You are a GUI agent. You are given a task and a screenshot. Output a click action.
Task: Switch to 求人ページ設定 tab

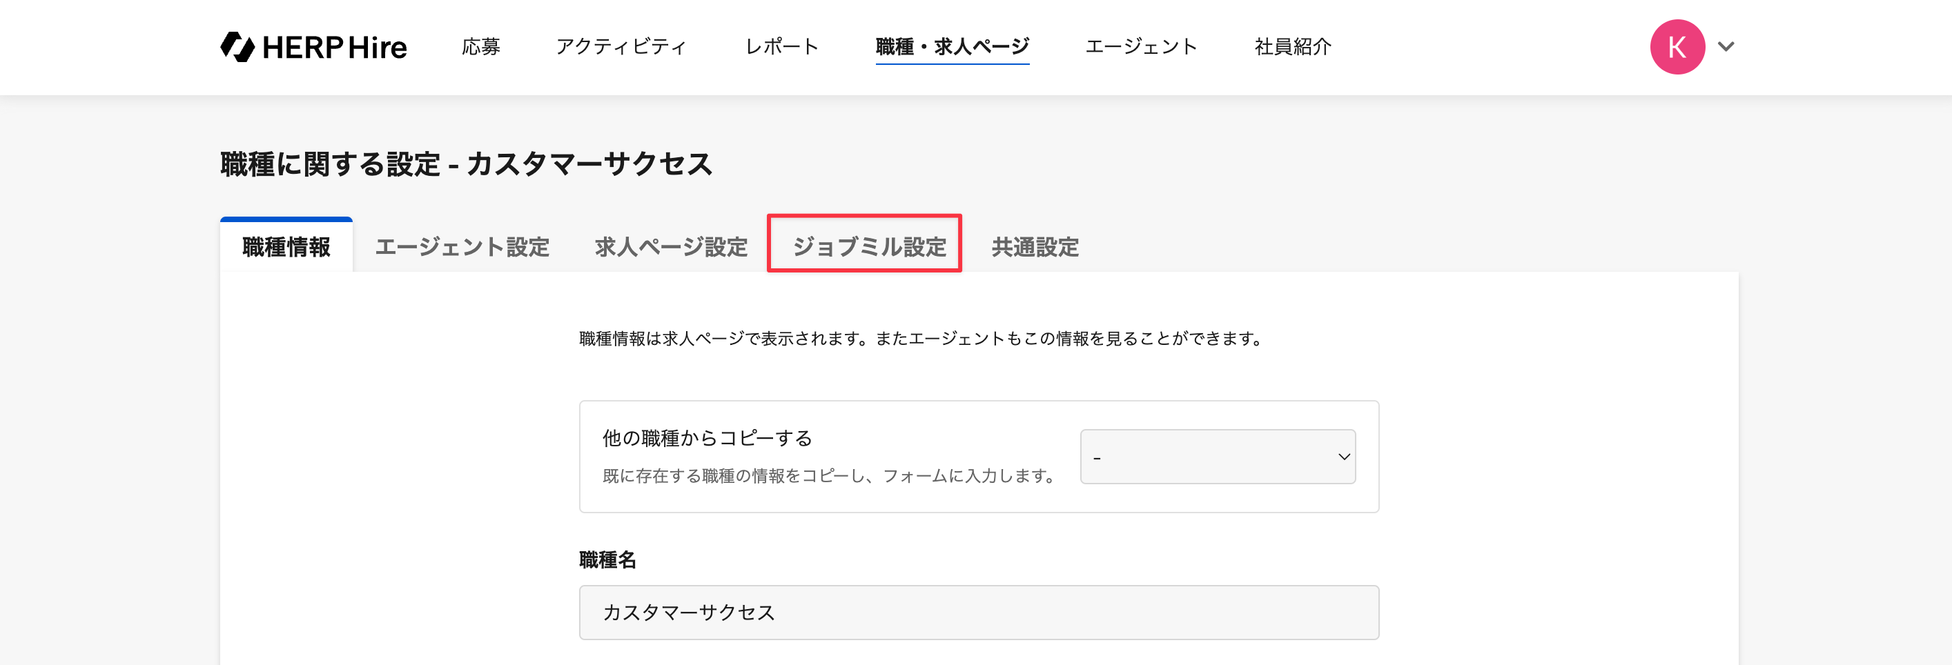coord(671,247)
